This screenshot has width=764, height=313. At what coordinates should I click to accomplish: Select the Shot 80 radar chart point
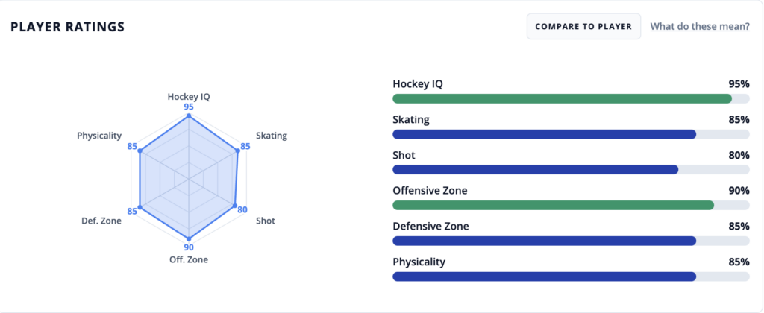coord(235,206)
